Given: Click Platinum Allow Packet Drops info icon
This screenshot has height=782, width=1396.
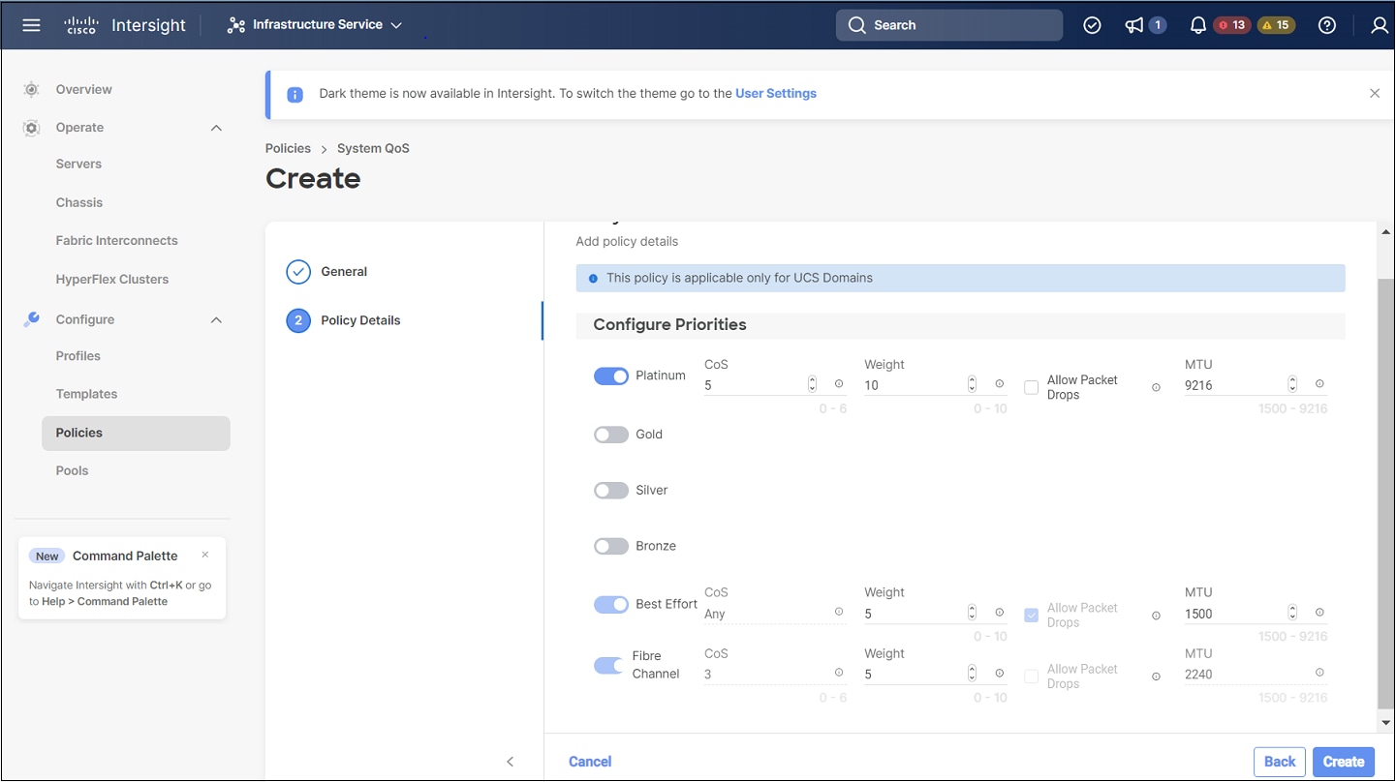Looking at the screenshot, I should coord(1156,387).
